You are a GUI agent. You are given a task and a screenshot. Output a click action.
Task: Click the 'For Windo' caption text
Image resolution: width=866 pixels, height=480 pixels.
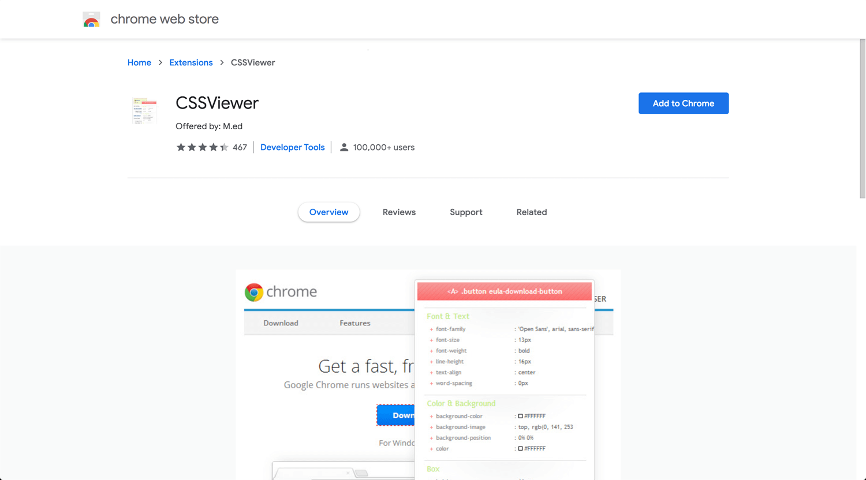(x=397, y=443)
